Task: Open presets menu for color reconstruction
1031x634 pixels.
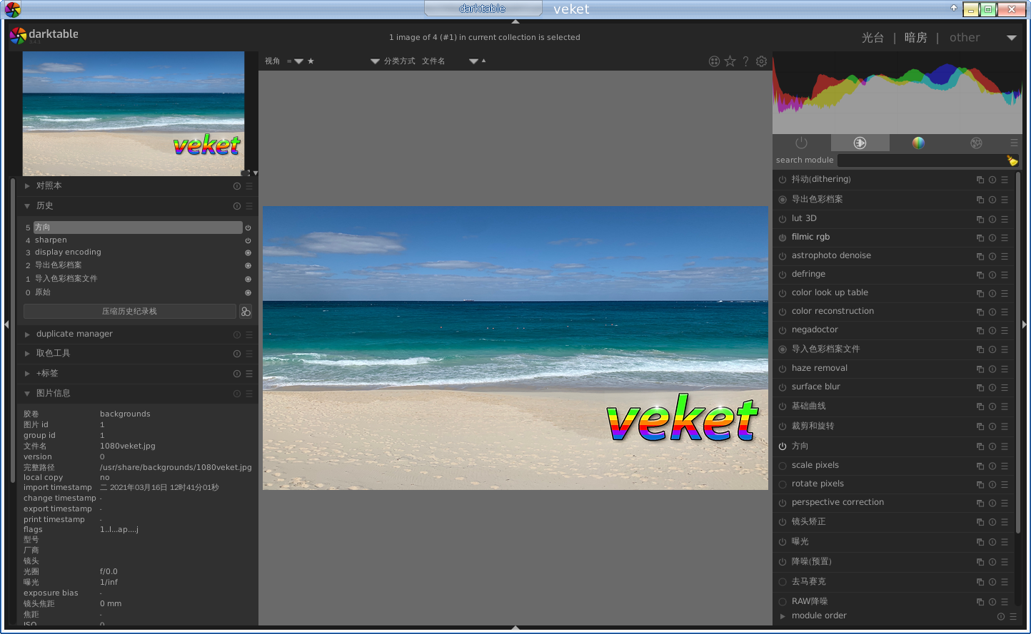Action: coord(1005,312)
